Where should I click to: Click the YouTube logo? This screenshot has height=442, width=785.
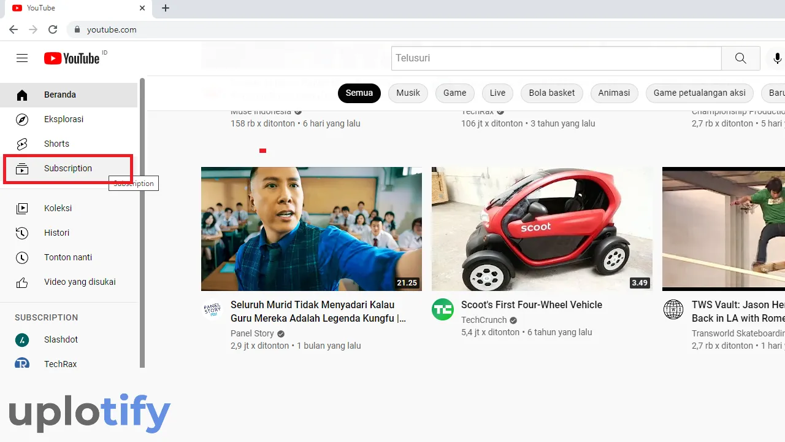tap(71, 58)
